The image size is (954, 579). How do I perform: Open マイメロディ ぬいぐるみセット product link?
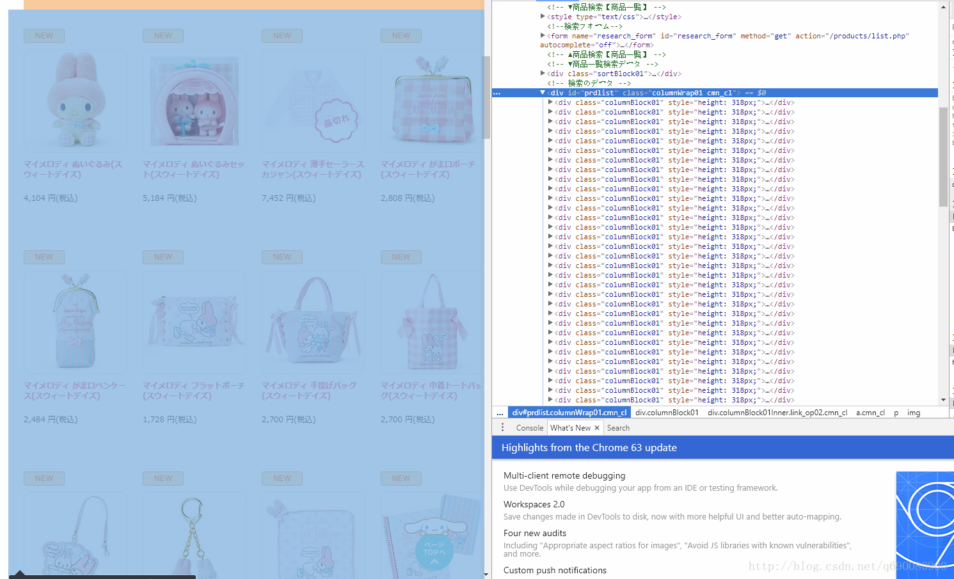(x=193, y=170)
